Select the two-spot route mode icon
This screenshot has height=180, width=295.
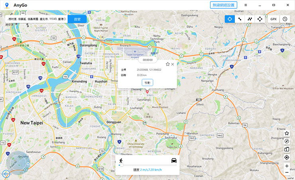tap(240, 19)
